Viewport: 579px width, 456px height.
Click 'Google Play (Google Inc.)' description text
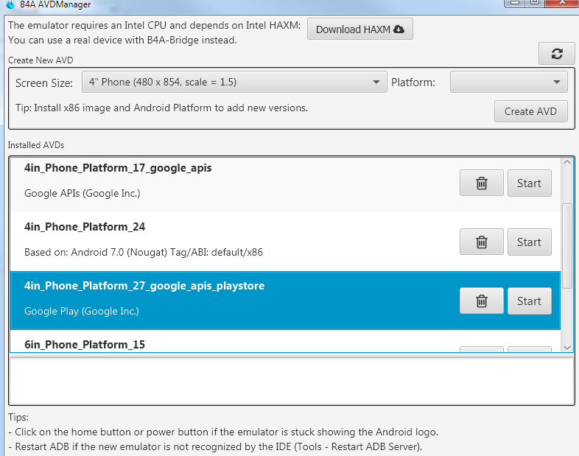pyautogui.click(x=82, y=312)
